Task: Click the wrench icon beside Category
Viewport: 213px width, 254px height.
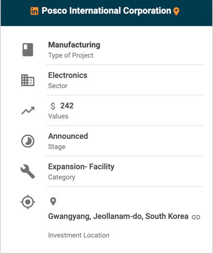Action: pos(28,172)
